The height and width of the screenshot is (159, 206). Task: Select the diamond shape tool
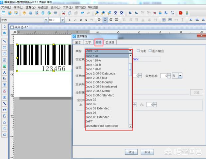[5, 128]
